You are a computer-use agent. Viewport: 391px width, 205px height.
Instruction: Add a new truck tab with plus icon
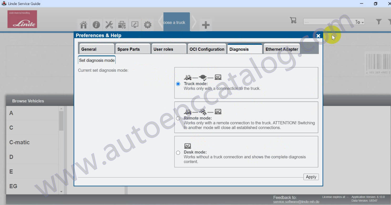tap(206, 25)
